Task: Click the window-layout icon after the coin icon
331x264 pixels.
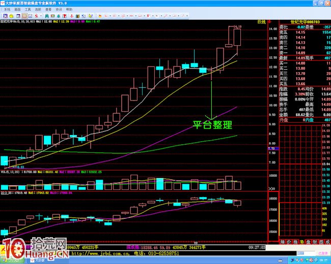Action: point(18,16)
